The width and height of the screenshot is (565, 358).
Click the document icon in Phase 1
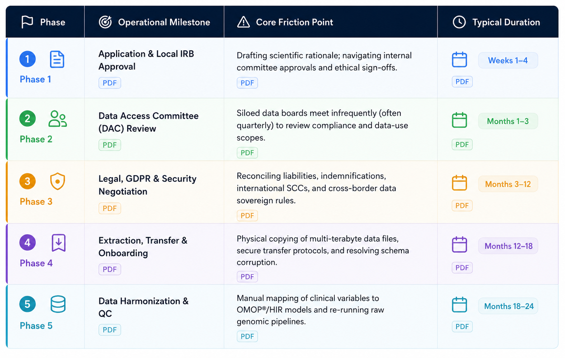tap(57, 59)
